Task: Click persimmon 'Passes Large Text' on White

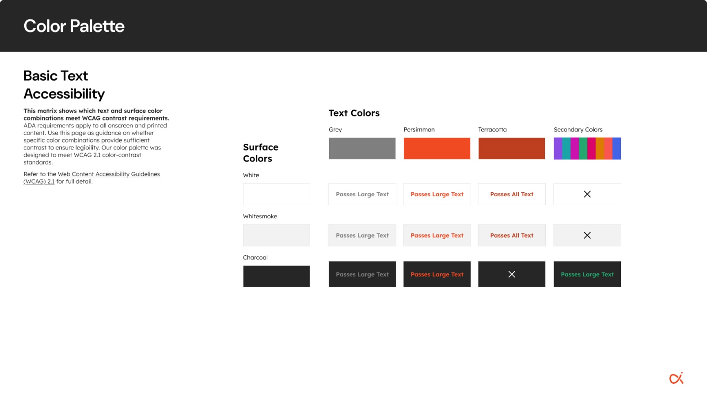Action: pyautogui.click(x=437, y=194)
